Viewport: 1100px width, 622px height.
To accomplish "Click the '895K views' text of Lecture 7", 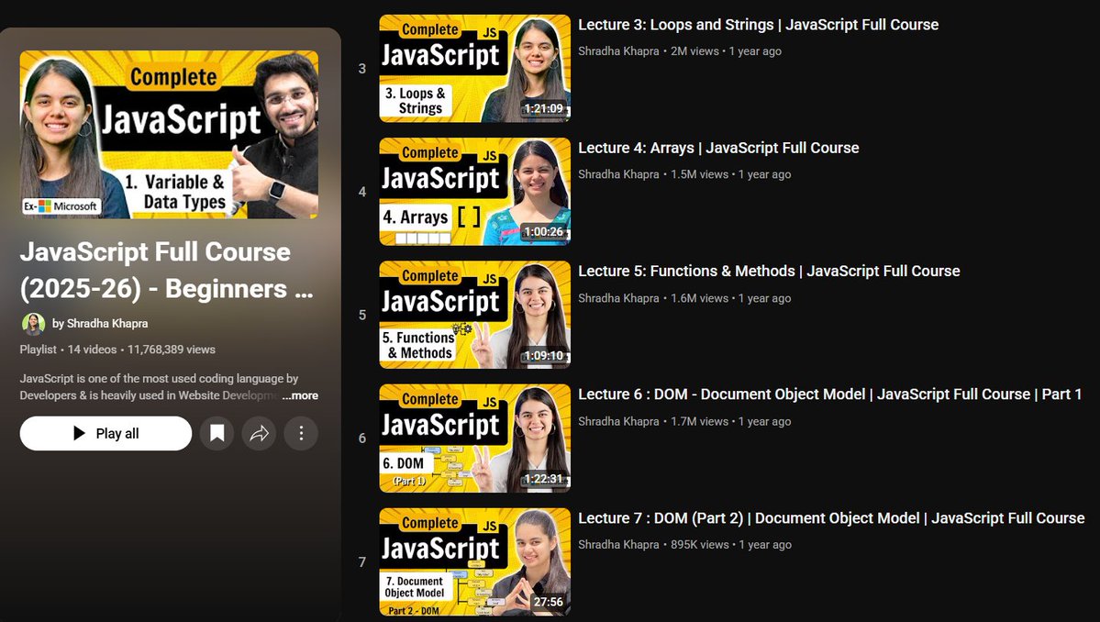I will (x=699, y=545).
